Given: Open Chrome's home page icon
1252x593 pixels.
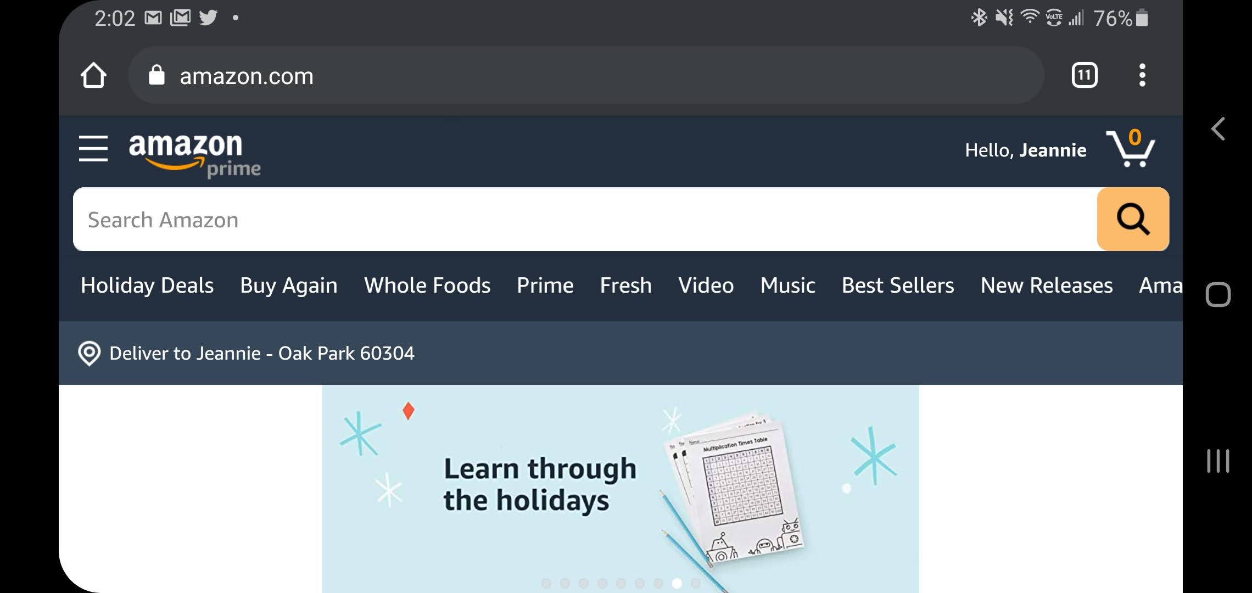Looking at the screenshot, I should 93,75.
